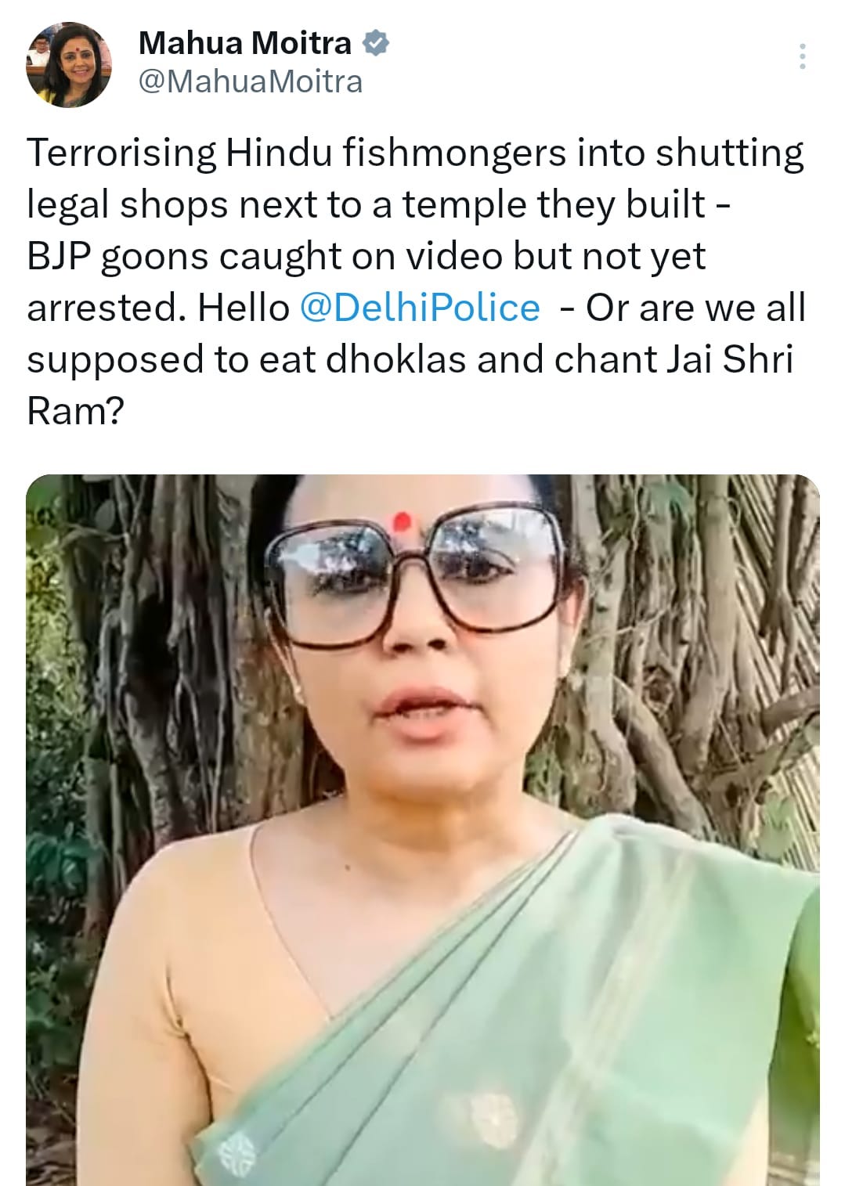Viewport: 845px width, 1186px height.
Task: Open the @MahuaMoitra handle profile
Action: coord(251,82)
